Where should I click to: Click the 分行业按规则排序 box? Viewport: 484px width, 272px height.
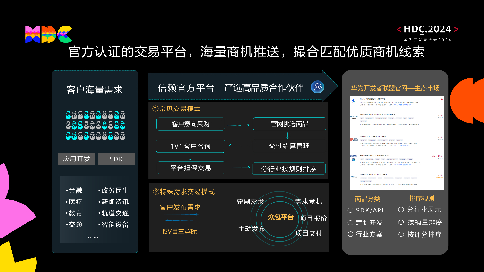pos(289,169)
